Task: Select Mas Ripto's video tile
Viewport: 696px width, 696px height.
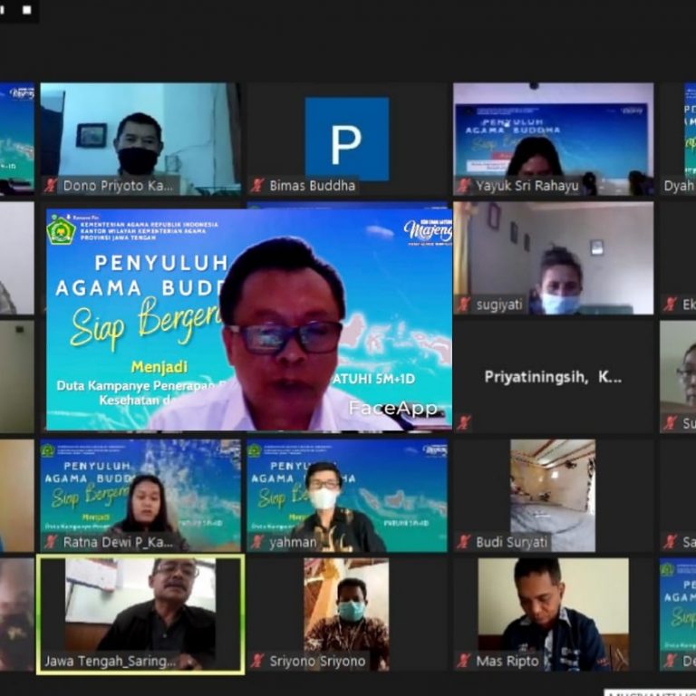Action: tap(554, 614)
